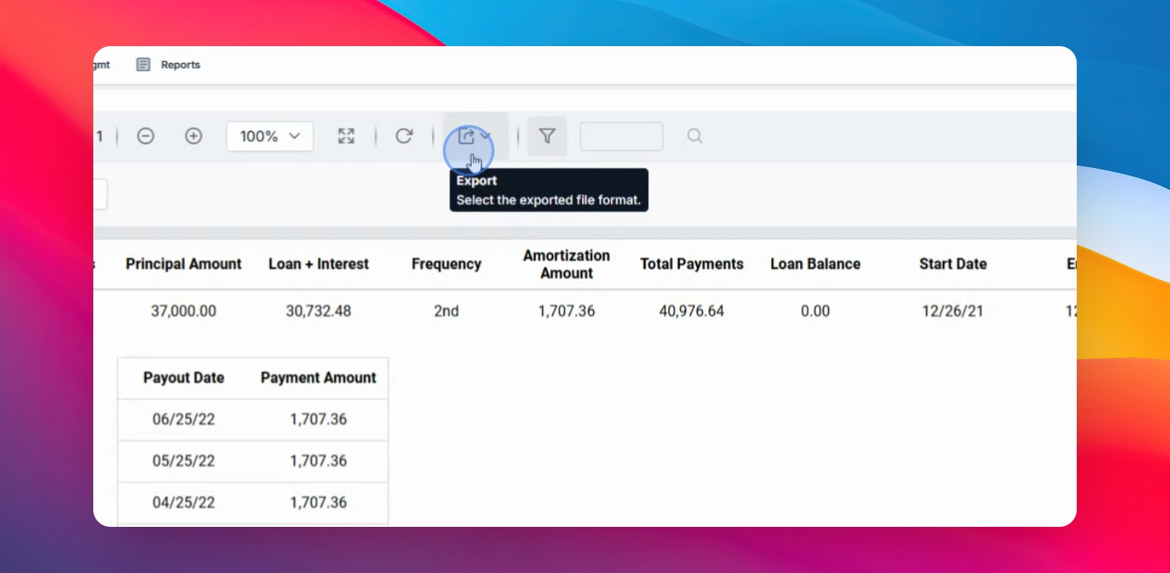This screenshot has width=1170, height=573.
Task: Click the Loan Balance column header
Action: [815, 264]
